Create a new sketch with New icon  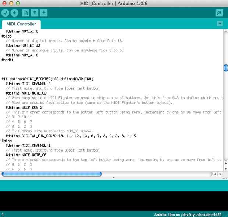(26, 13)
